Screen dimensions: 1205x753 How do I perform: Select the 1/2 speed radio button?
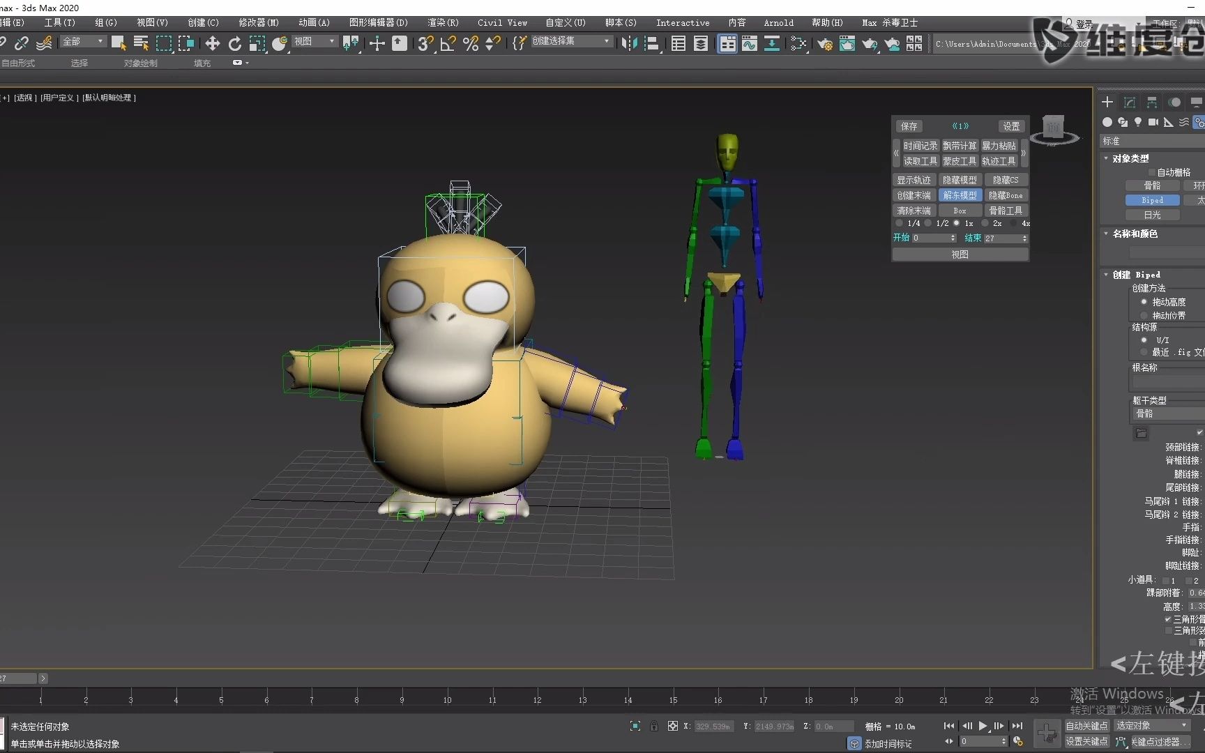[x=928, y=223]
